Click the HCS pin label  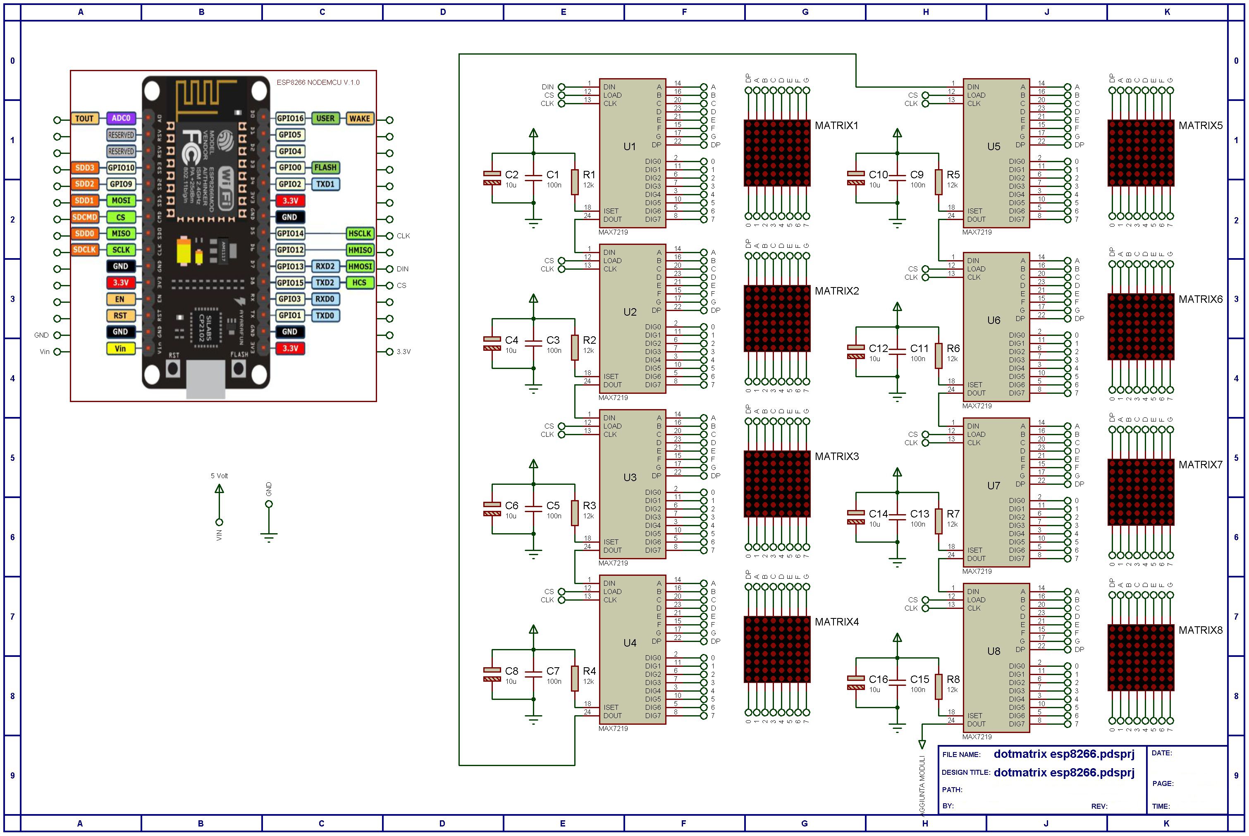(360, 283)
